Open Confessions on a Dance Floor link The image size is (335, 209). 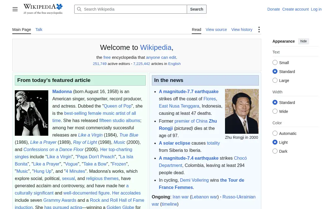pos(54,149)
